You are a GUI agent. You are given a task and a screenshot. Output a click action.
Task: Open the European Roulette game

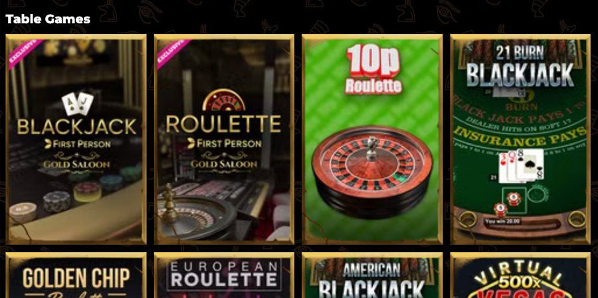tap(224, 275)
